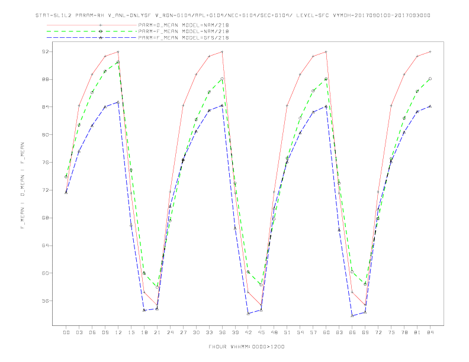469x362 pixels.
Task: Click y-axis tick label 64
Action: click(x=45, y=245)
